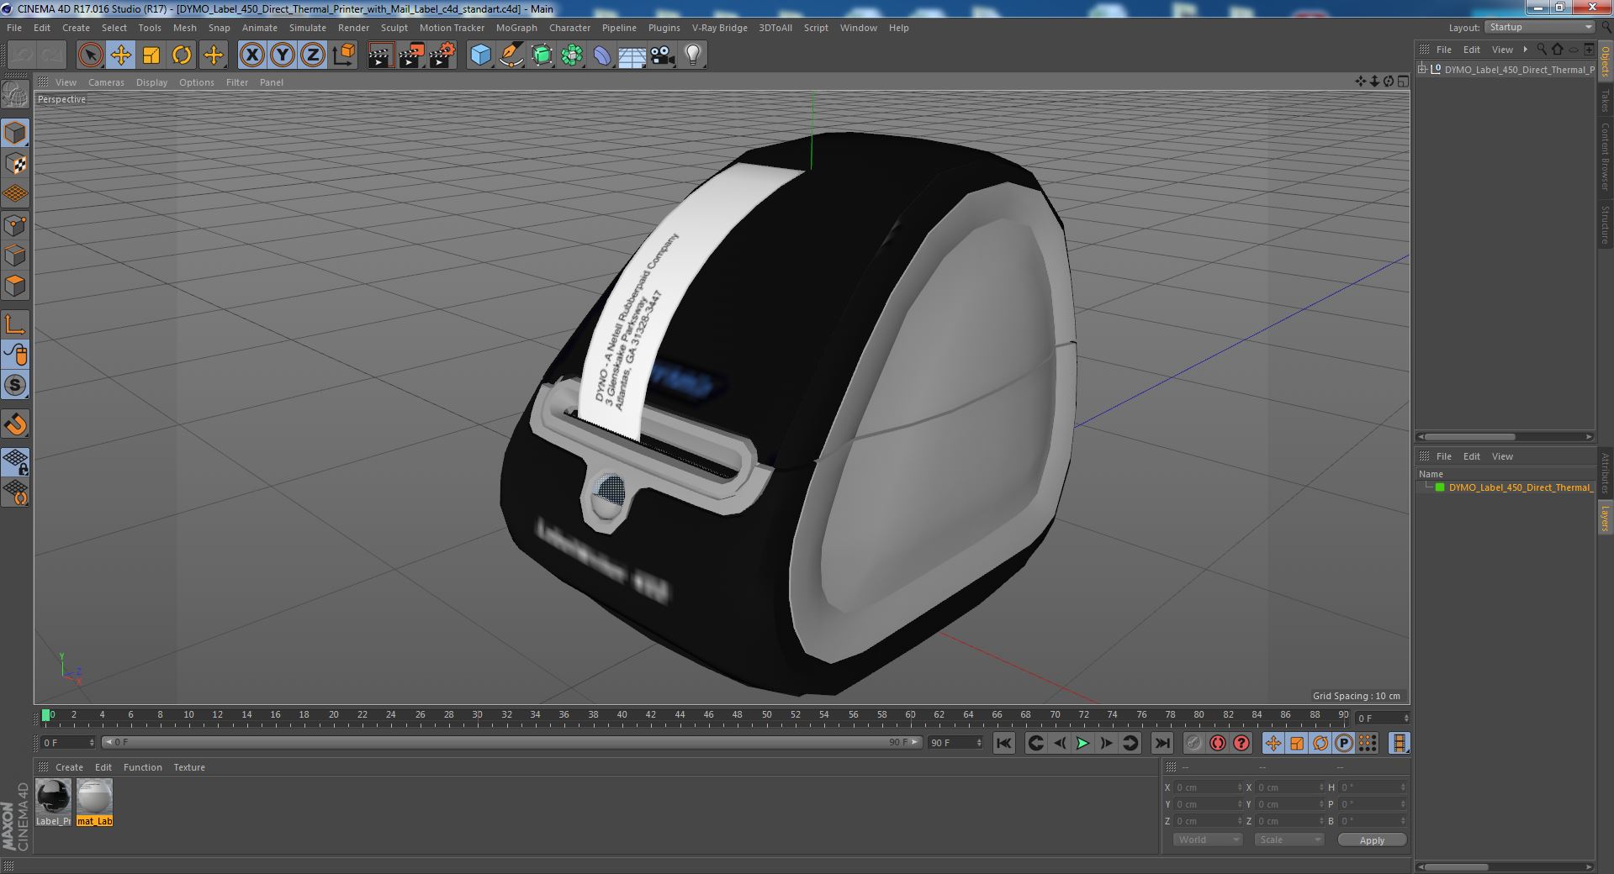Screen dimensions: 1614x874
Task: Open the spline Pen tool
Action: pyautogui.click(x=511, y=55)
